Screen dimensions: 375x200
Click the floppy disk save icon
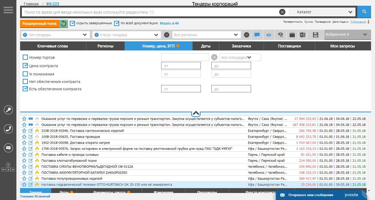316,35
